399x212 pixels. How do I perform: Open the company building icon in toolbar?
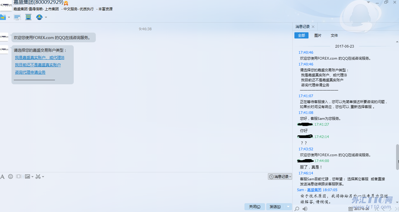(28, 17)
